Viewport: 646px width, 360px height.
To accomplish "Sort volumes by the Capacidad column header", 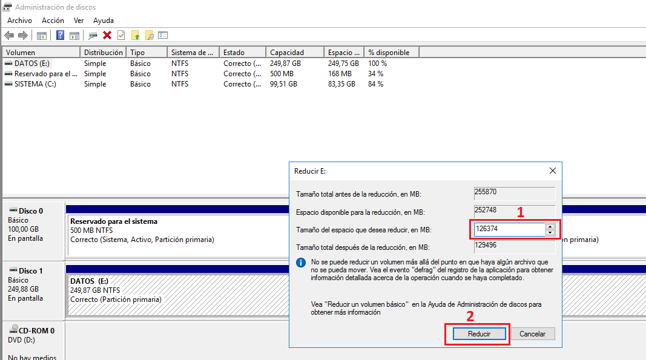I will [x=294, y=51].
